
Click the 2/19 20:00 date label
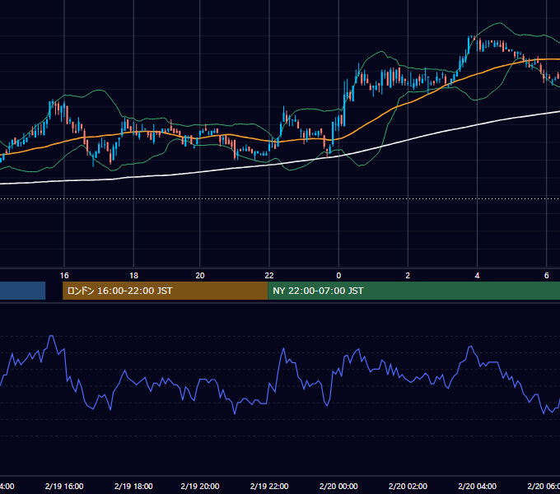coord(200,486)
